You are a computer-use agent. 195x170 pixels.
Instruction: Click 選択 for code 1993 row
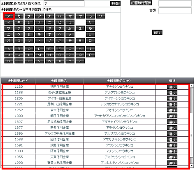tap(172, 163)
